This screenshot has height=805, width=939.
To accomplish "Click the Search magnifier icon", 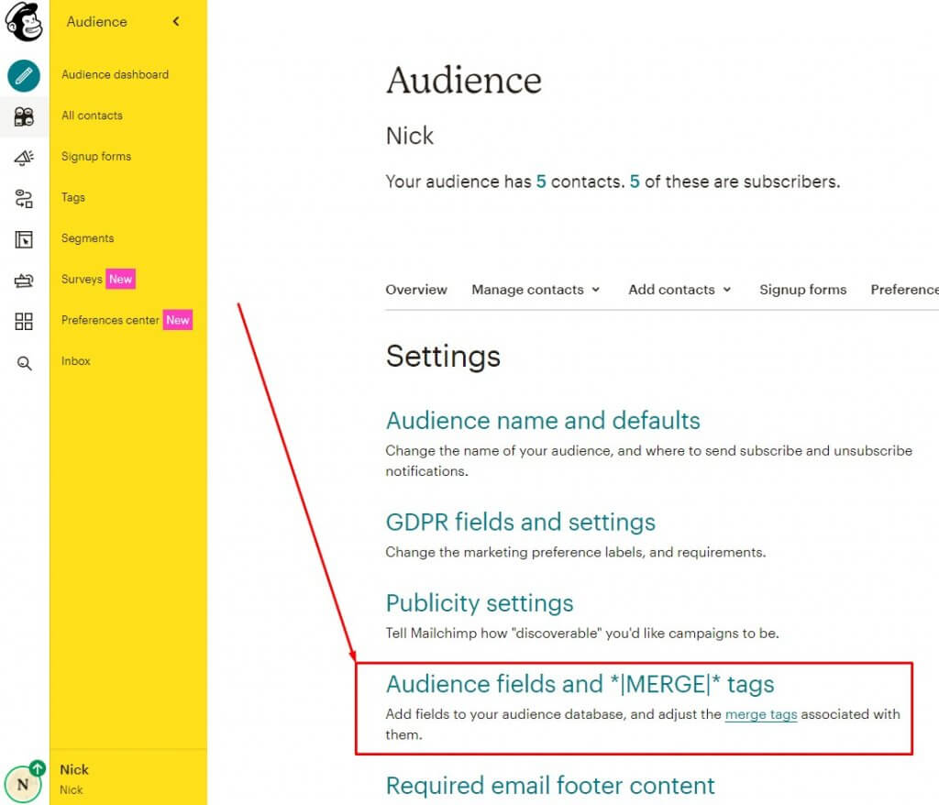I will (x=24, y=363).
